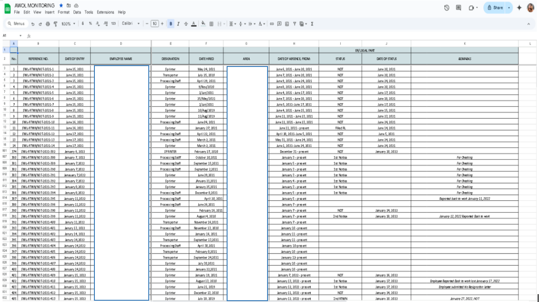Open the Data menu
This screenshot has height=302, width=539.
(x=77, y=13)
